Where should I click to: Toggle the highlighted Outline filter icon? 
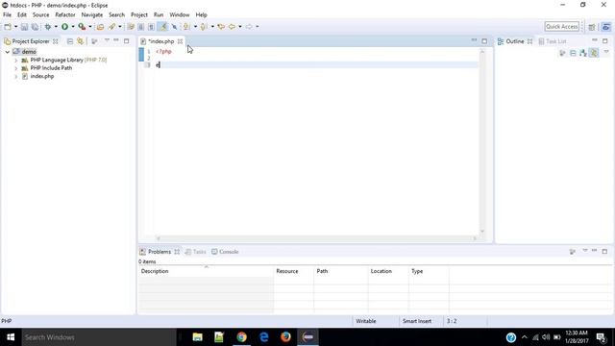(594, 53)
